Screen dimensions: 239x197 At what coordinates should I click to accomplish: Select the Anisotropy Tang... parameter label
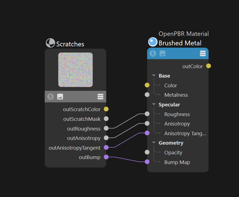[x=185, y=134]
